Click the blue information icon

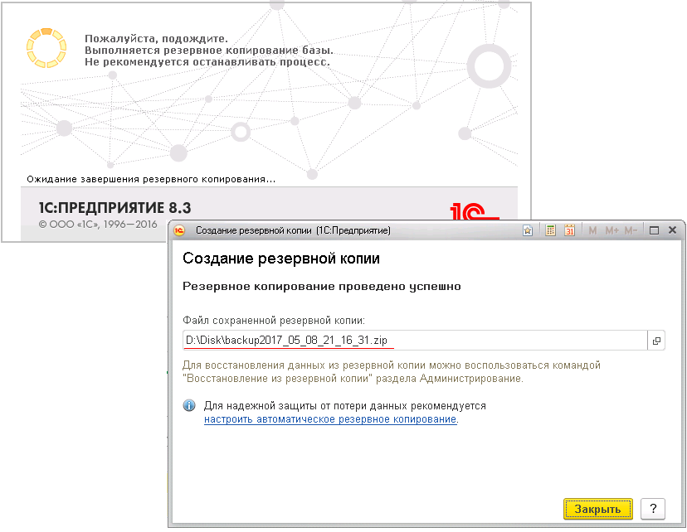[189, 405]
